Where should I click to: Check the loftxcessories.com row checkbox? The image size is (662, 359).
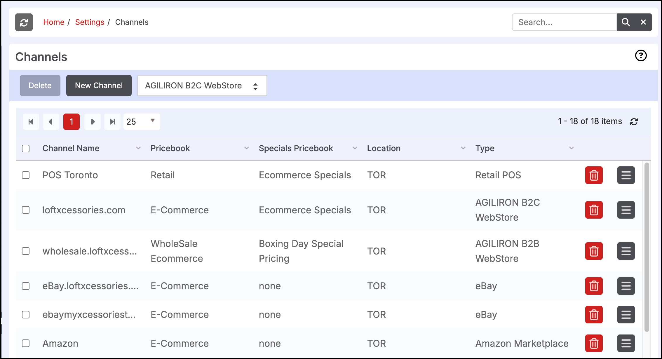pos(26,210)
